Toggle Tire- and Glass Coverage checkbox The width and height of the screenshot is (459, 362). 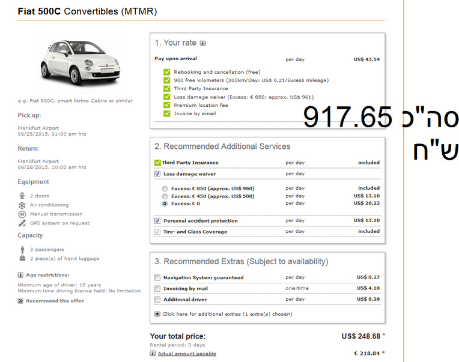tap(157, 232)
